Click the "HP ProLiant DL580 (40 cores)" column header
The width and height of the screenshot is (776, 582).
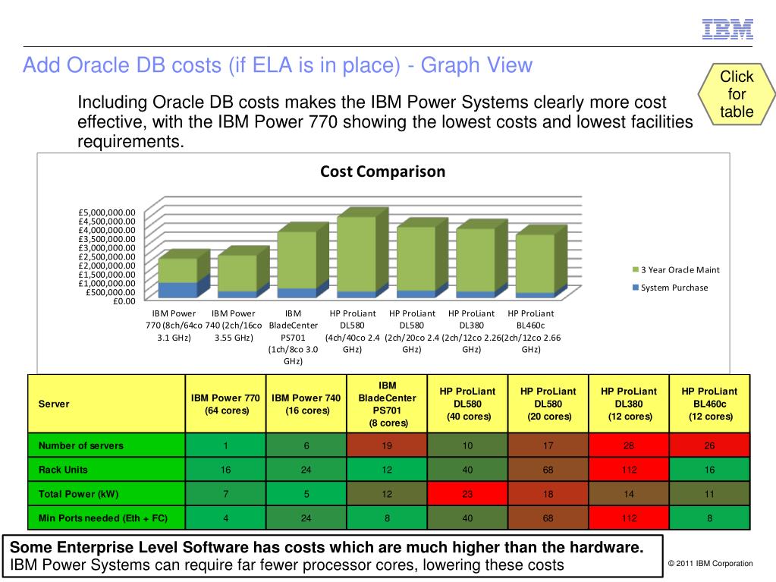pos(468,404)
